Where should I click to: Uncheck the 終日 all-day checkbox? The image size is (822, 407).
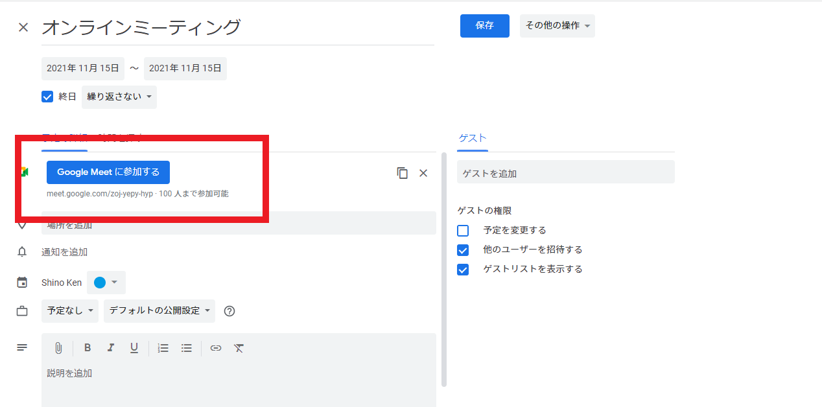[x=47, y=97]
